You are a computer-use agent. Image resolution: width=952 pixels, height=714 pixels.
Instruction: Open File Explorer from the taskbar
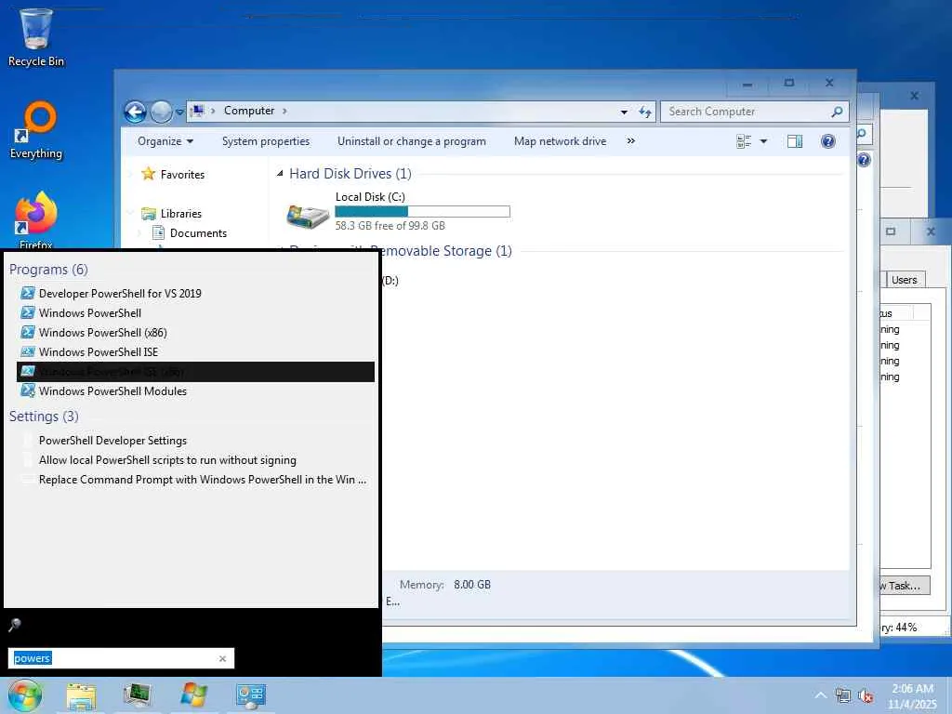pos(82,695)
